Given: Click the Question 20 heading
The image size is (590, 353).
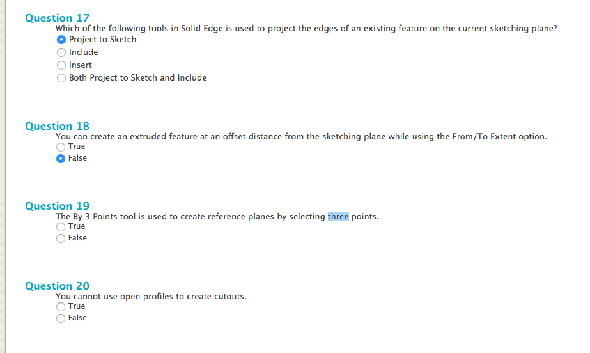Looking at the screenshot, I should (x=57, y=286).
